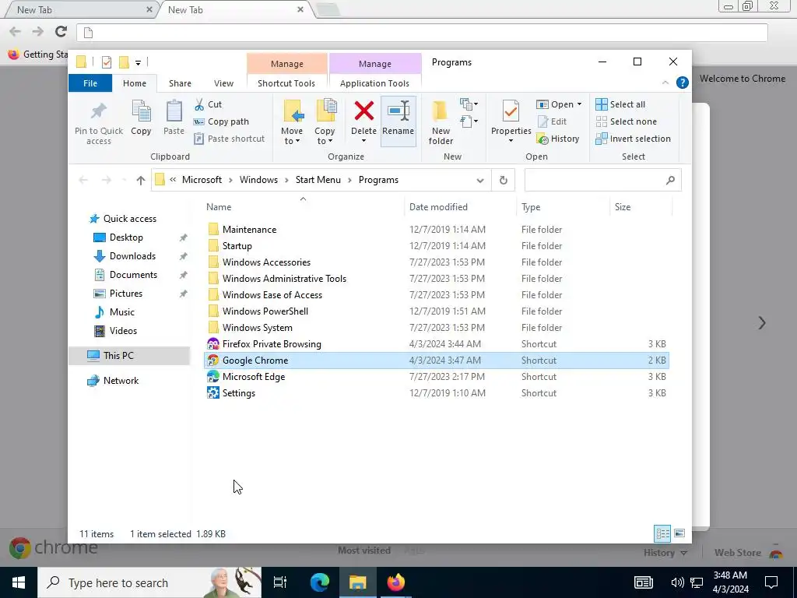Create a New folder
The image size is (797, 598).
coord(441,122)
